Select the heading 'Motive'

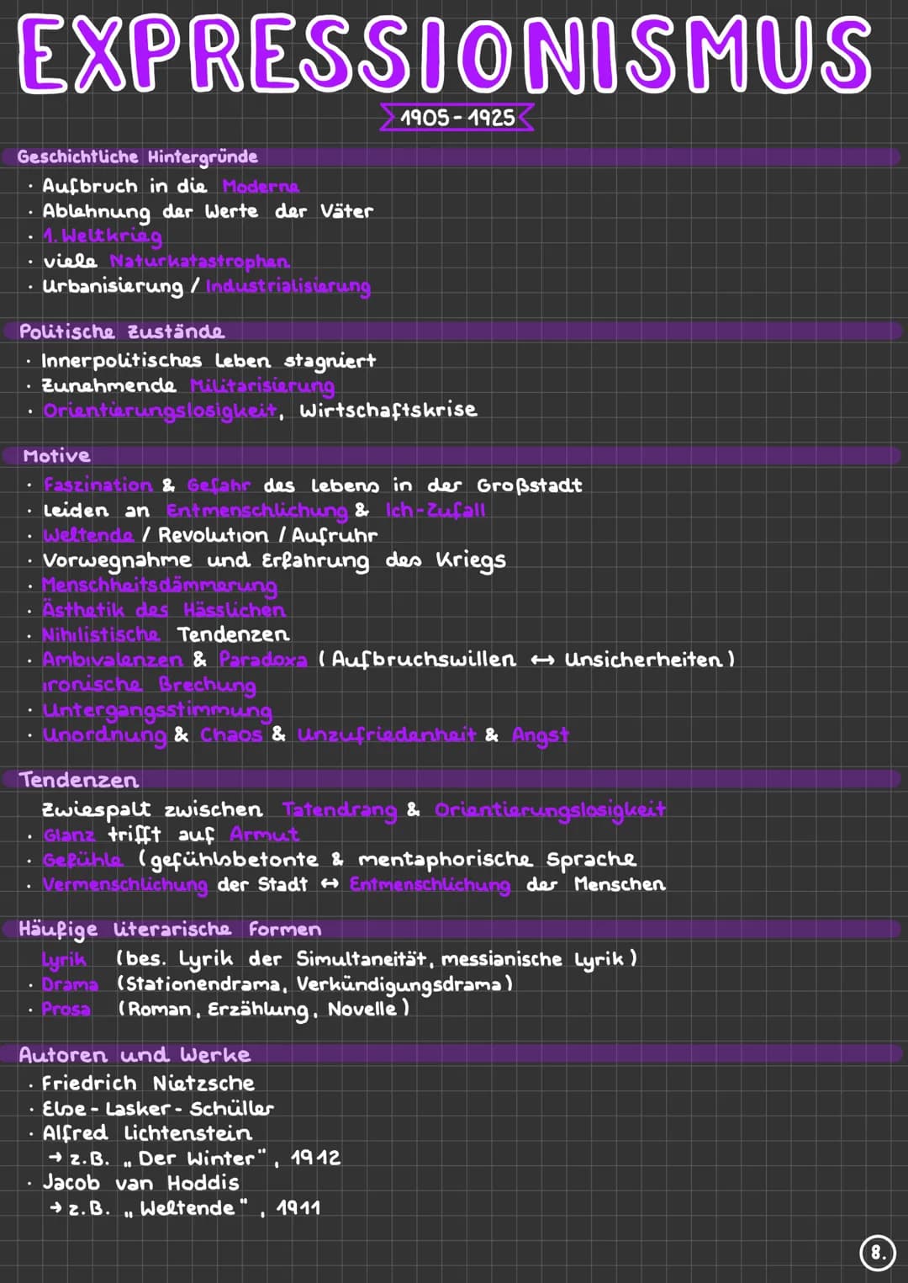click(x=56, y=456)
